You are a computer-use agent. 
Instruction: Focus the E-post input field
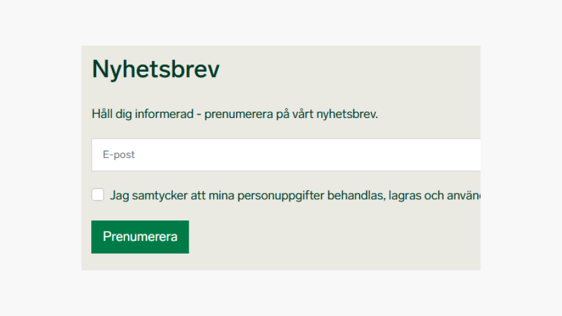[286, 155]
